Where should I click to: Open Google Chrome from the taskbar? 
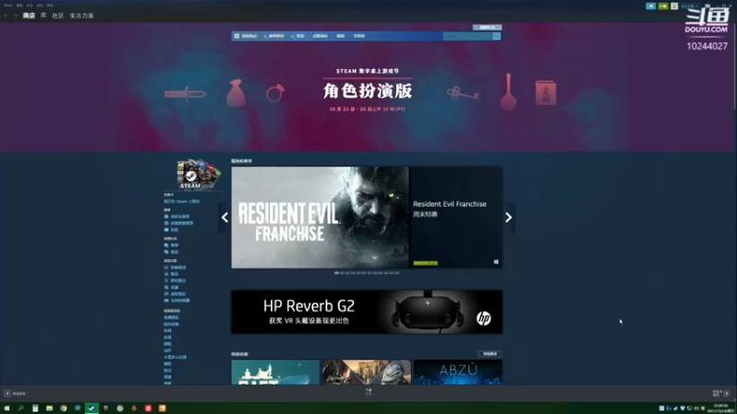coord(64,408)
